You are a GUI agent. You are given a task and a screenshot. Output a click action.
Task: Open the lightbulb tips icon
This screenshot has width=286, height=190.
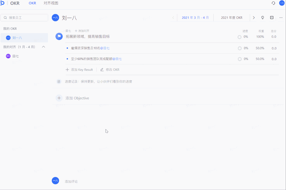coord(262,17)
